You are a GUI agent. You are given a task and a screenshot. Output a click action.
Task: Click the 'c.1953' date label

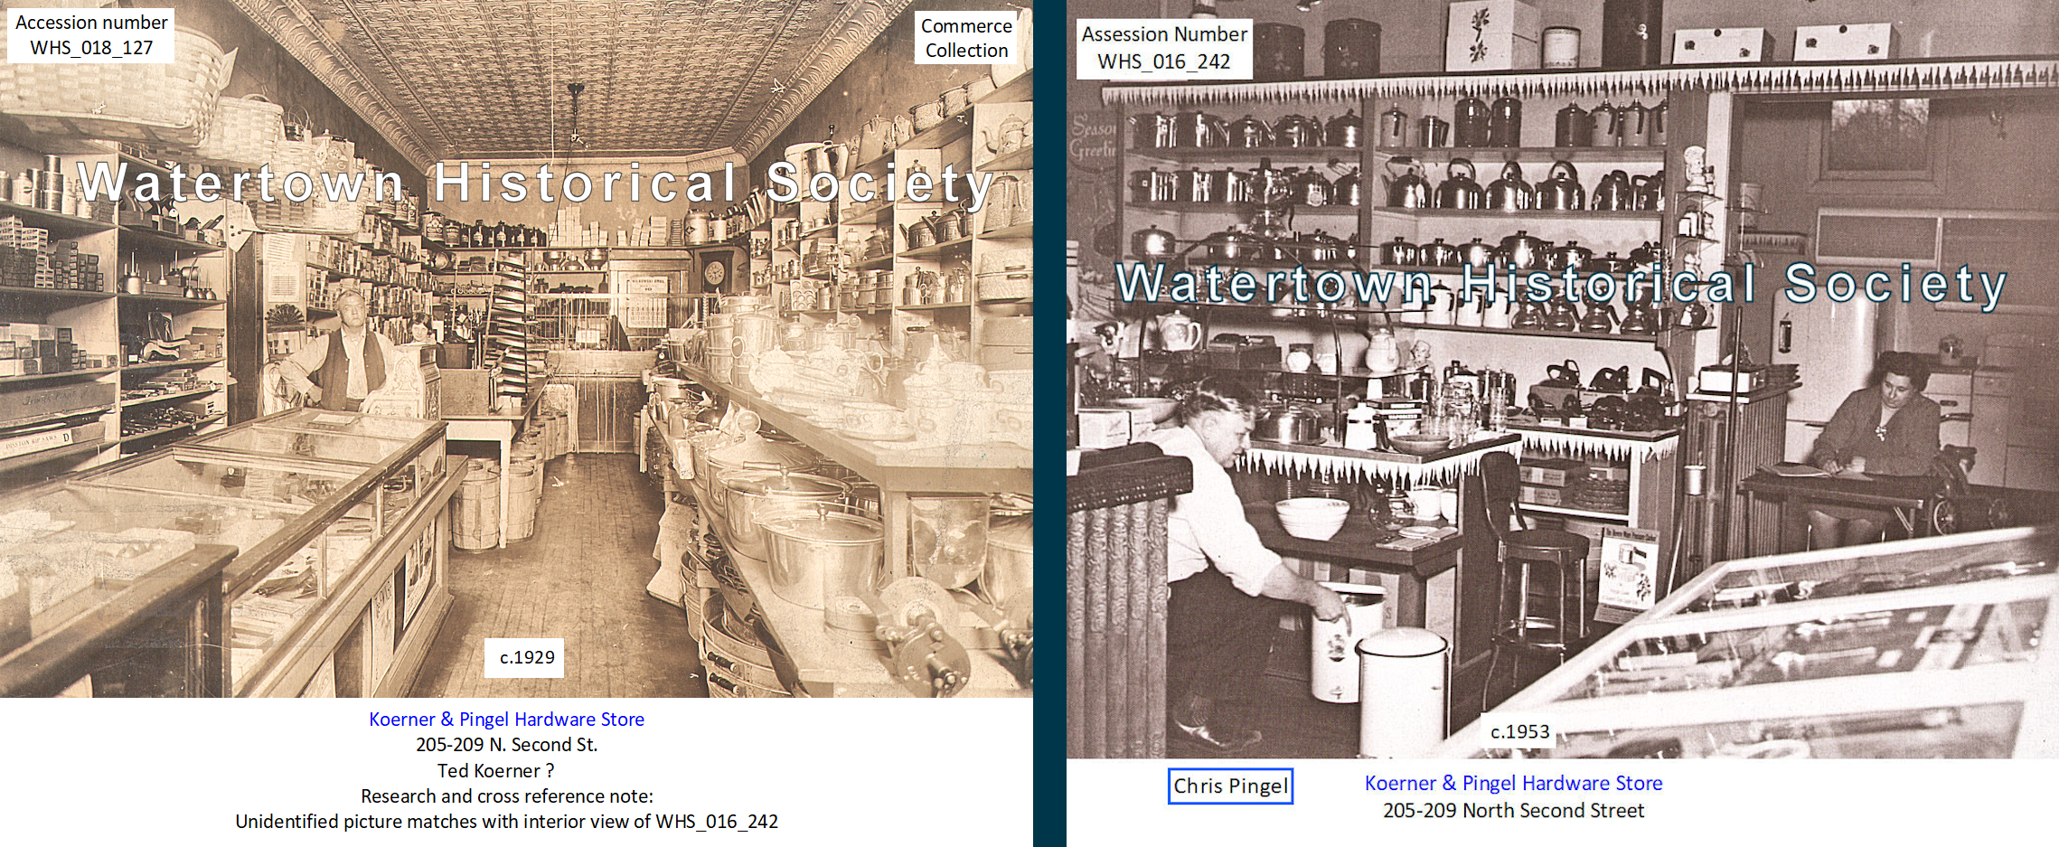tap(1519, 732)
